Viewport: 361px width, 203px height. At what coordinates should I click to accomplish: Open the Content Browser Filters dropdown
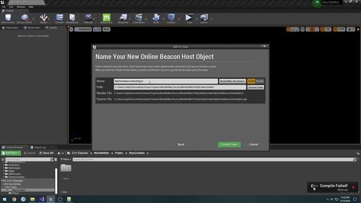65,159
